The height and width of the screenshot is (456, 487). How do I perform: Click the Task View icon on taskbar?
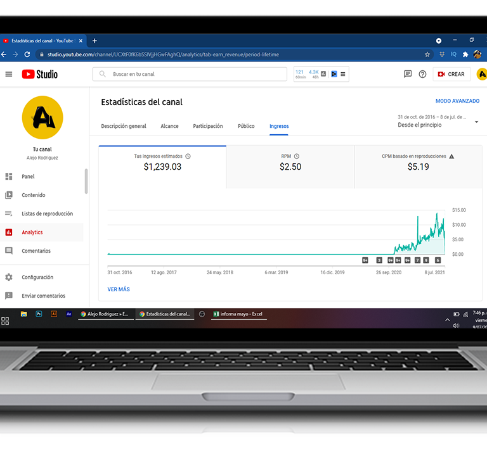5,321
